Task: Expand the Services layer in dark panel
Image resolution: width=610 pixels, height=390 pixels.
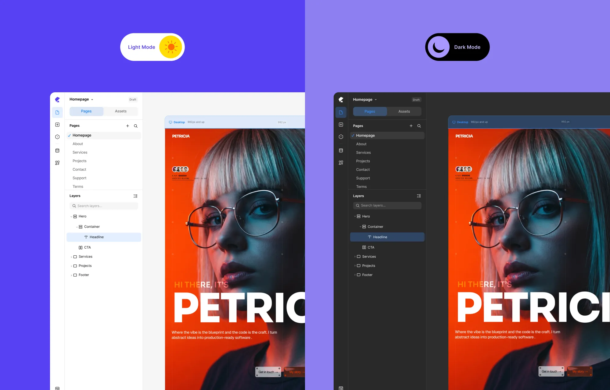Action: coord(355,257)
